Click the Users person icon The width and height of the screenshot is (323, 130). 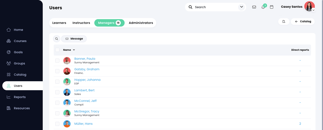coord(8,86)
